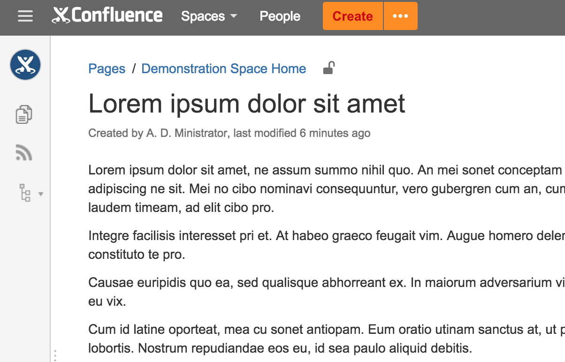Click the Confluence logo

(x=107, y=15)
